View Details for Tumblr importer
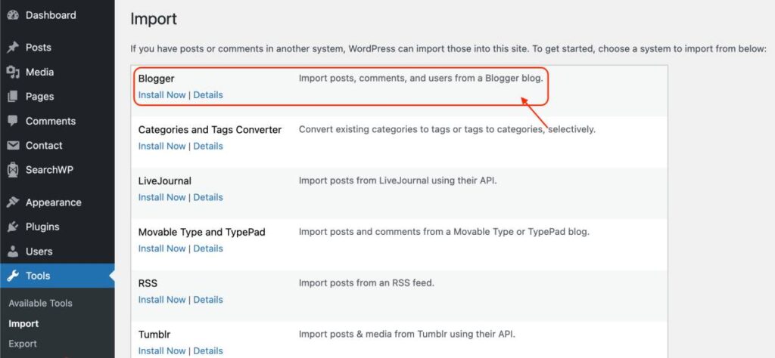 [x=208, y=351]
